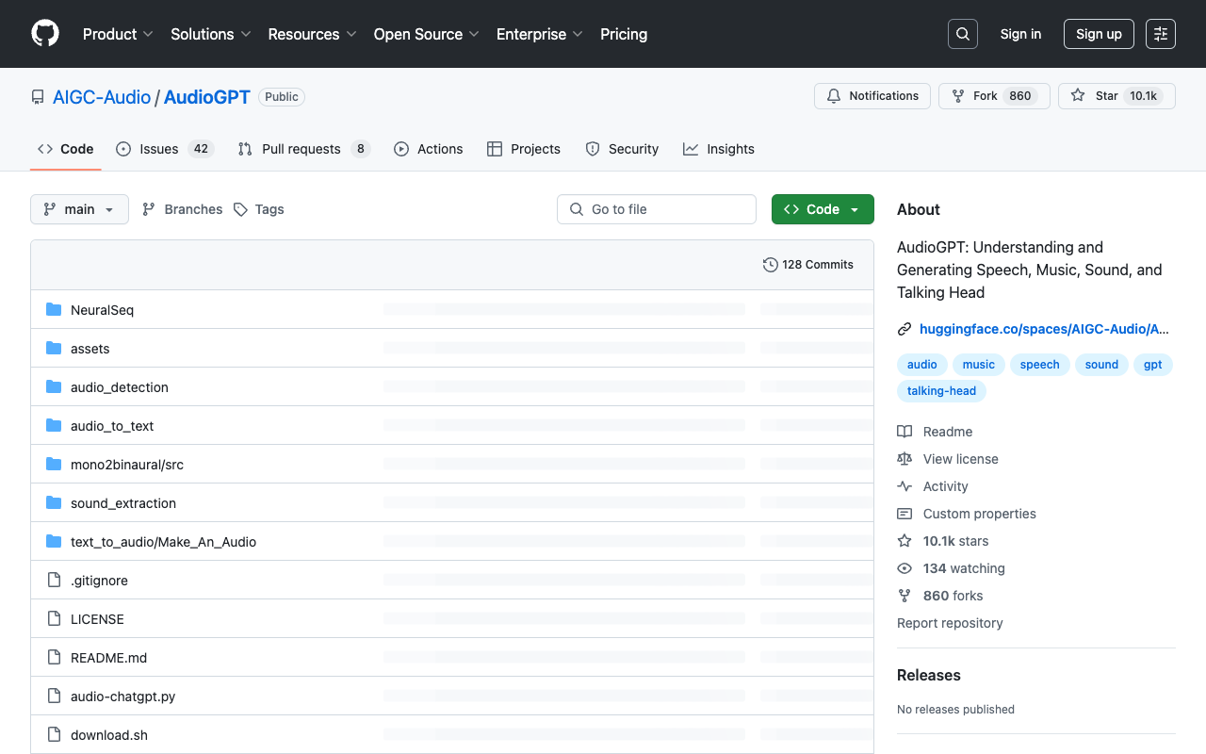
Task: Focus the Go to file search field
Action: coord(657,209)
